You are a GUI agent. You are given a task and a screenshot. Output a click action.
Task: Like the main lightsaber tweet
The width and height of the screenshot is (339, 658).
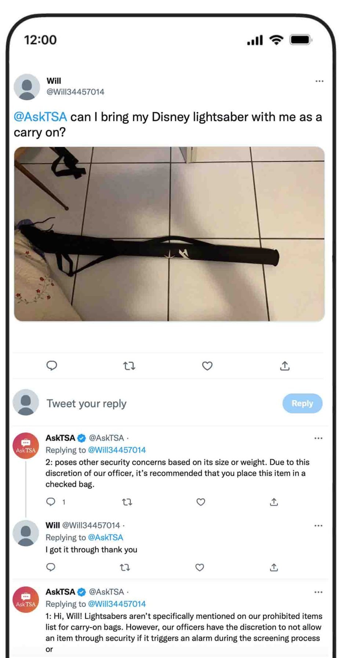click(x=207, y=366)
